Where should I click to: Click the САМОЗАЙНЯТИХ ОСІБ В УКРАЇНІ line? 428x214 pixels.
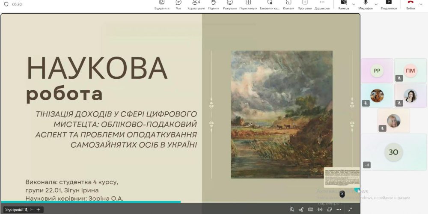pyautogui.click(x=134, y=145)
